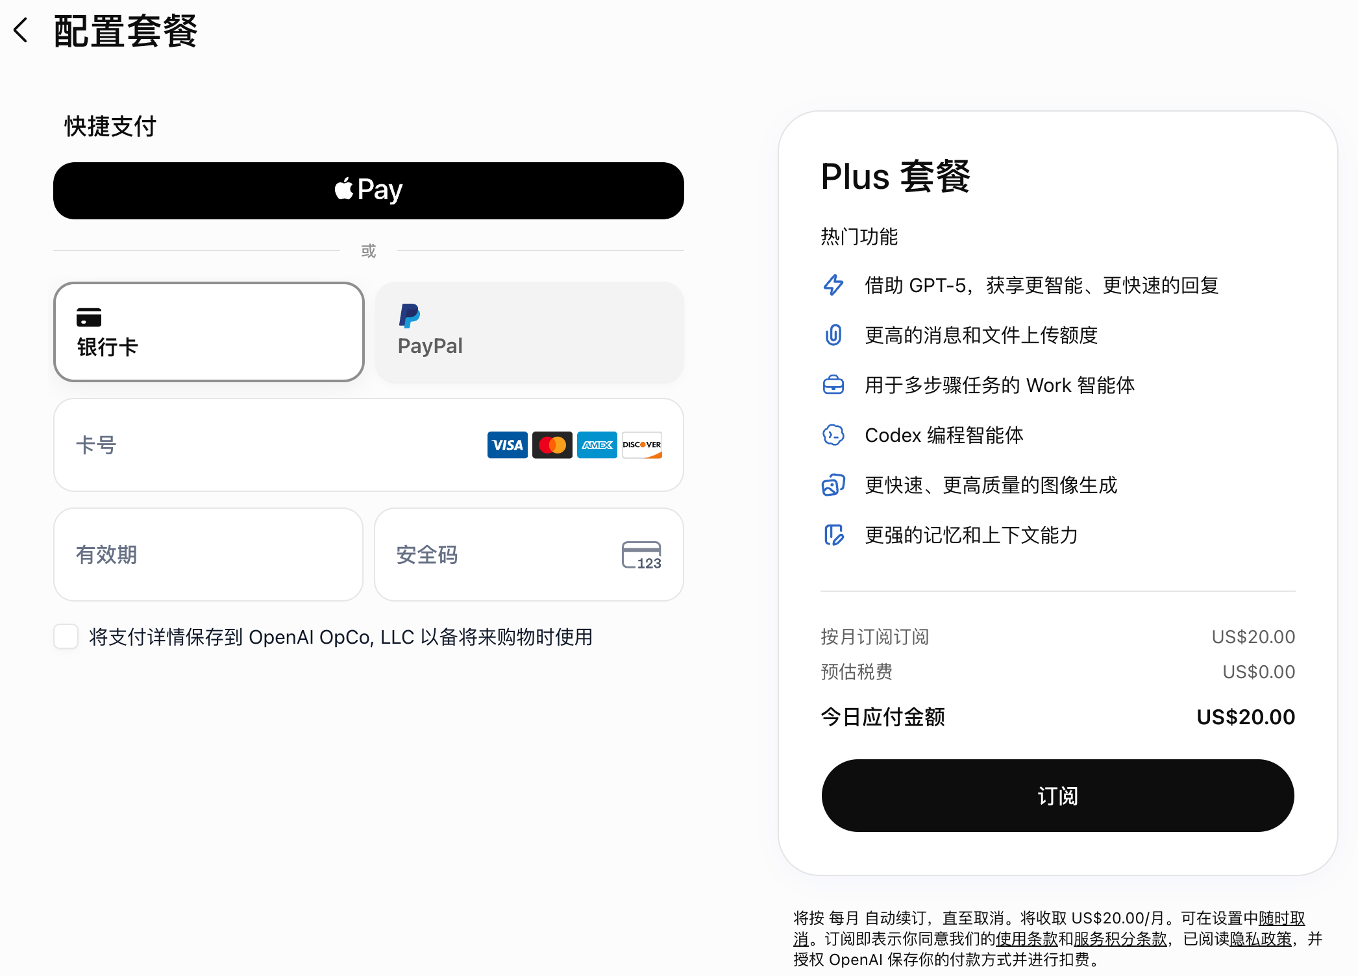Select the 银行卡 payment tab
This screenshot has height=976, width=1358.
coord(209,332)
